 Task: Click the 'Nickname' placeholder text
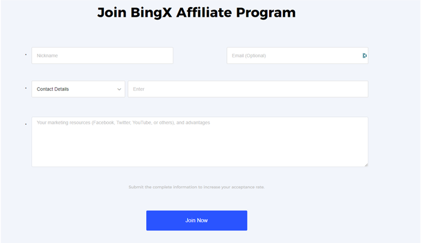point(47,55)
